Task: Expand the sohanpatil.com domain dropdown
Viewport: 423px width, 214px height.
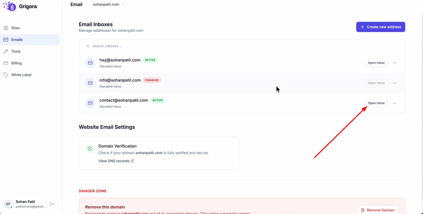Action: point(109,5)
